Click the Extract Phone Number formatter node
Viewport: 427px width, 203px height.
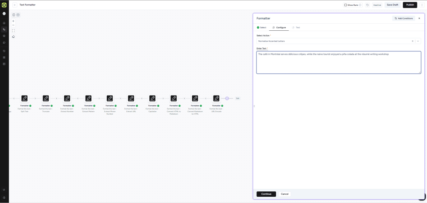pyautogui.click(x=110, y=98)
